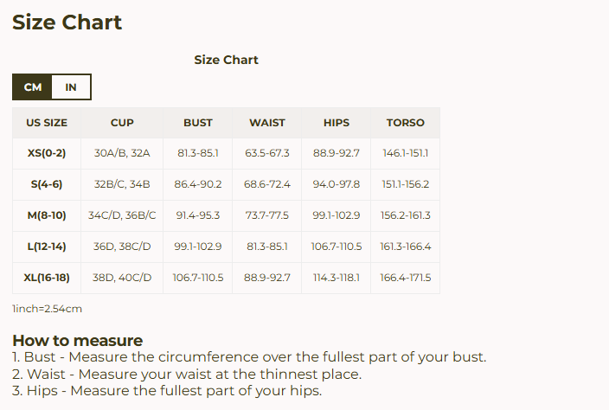Click the 1inch=2.54cm conversion note

[x=48, y=308]
